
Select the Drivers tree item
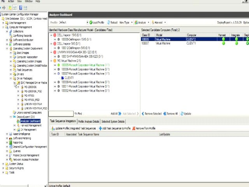20,74
